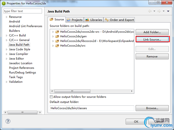Image resolution: width=174 pixels, height=130 pixels.
Task: Click the Libraries tab books icon
Action: 87,20
